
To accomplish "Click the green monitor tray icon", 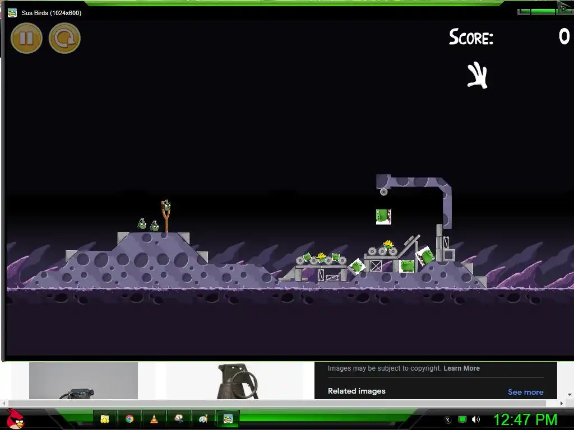I will (x=462, y=419).
